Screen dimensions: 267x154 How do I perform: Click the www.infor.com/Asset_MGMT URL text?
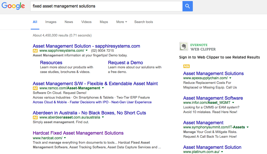(207, 103)
